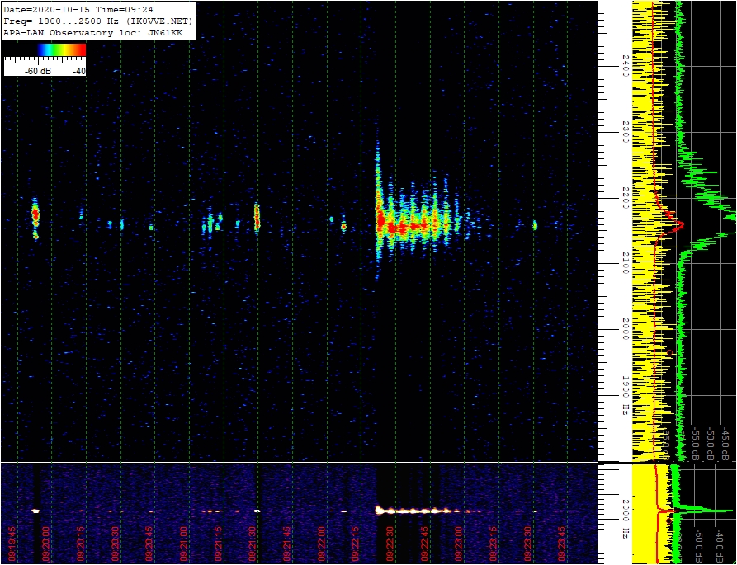Click the 09:22:30 time label
This screenshot has width=737, height=565.
click(390, 543)
